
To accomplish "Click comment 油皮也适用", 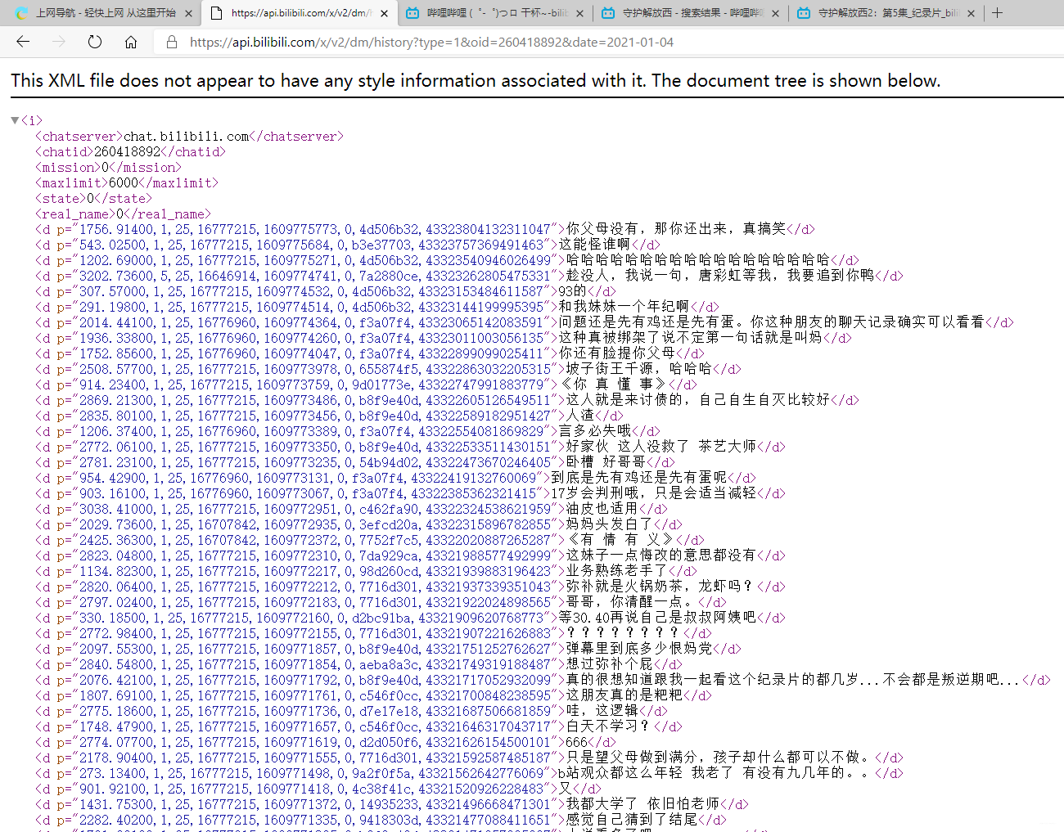I will point(351,510).
